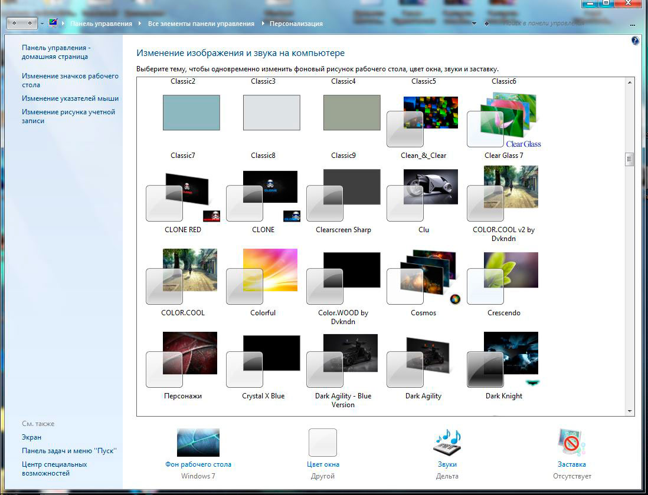Go back with the navigation arrow

[15, 24]
